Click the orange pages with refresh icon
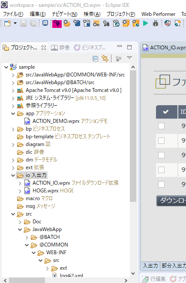This screenshot has width=186, height=283. (135, 24)
